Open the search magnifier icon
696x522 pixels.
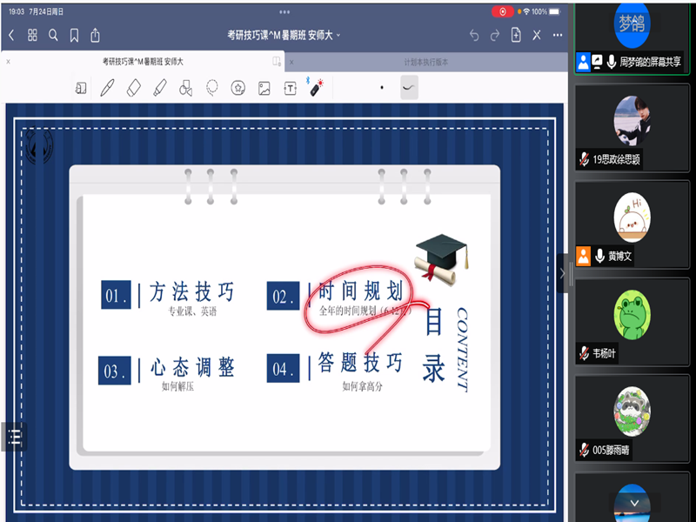pyautogui.click(x=53, y=35)
